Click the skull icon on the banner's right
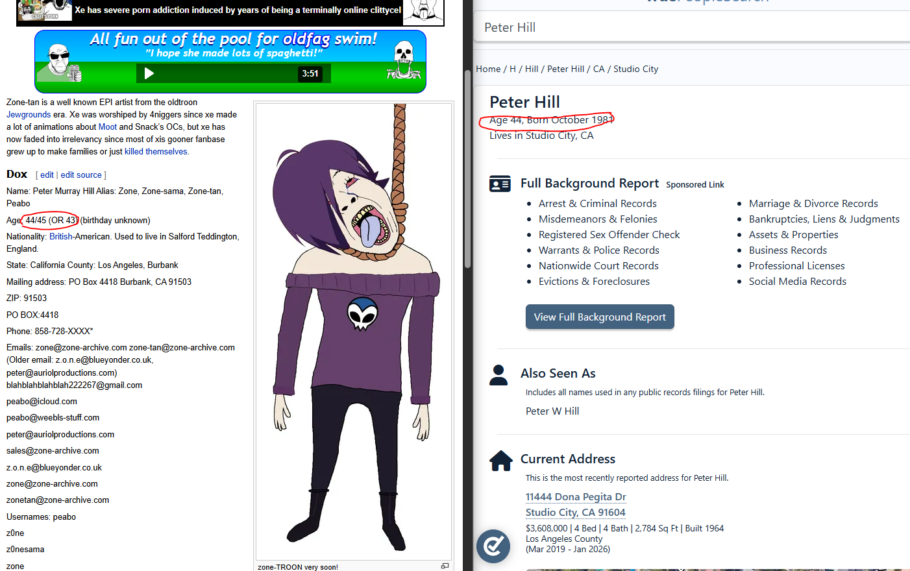Viewport: 910px width, 571px height. [404, 60]
